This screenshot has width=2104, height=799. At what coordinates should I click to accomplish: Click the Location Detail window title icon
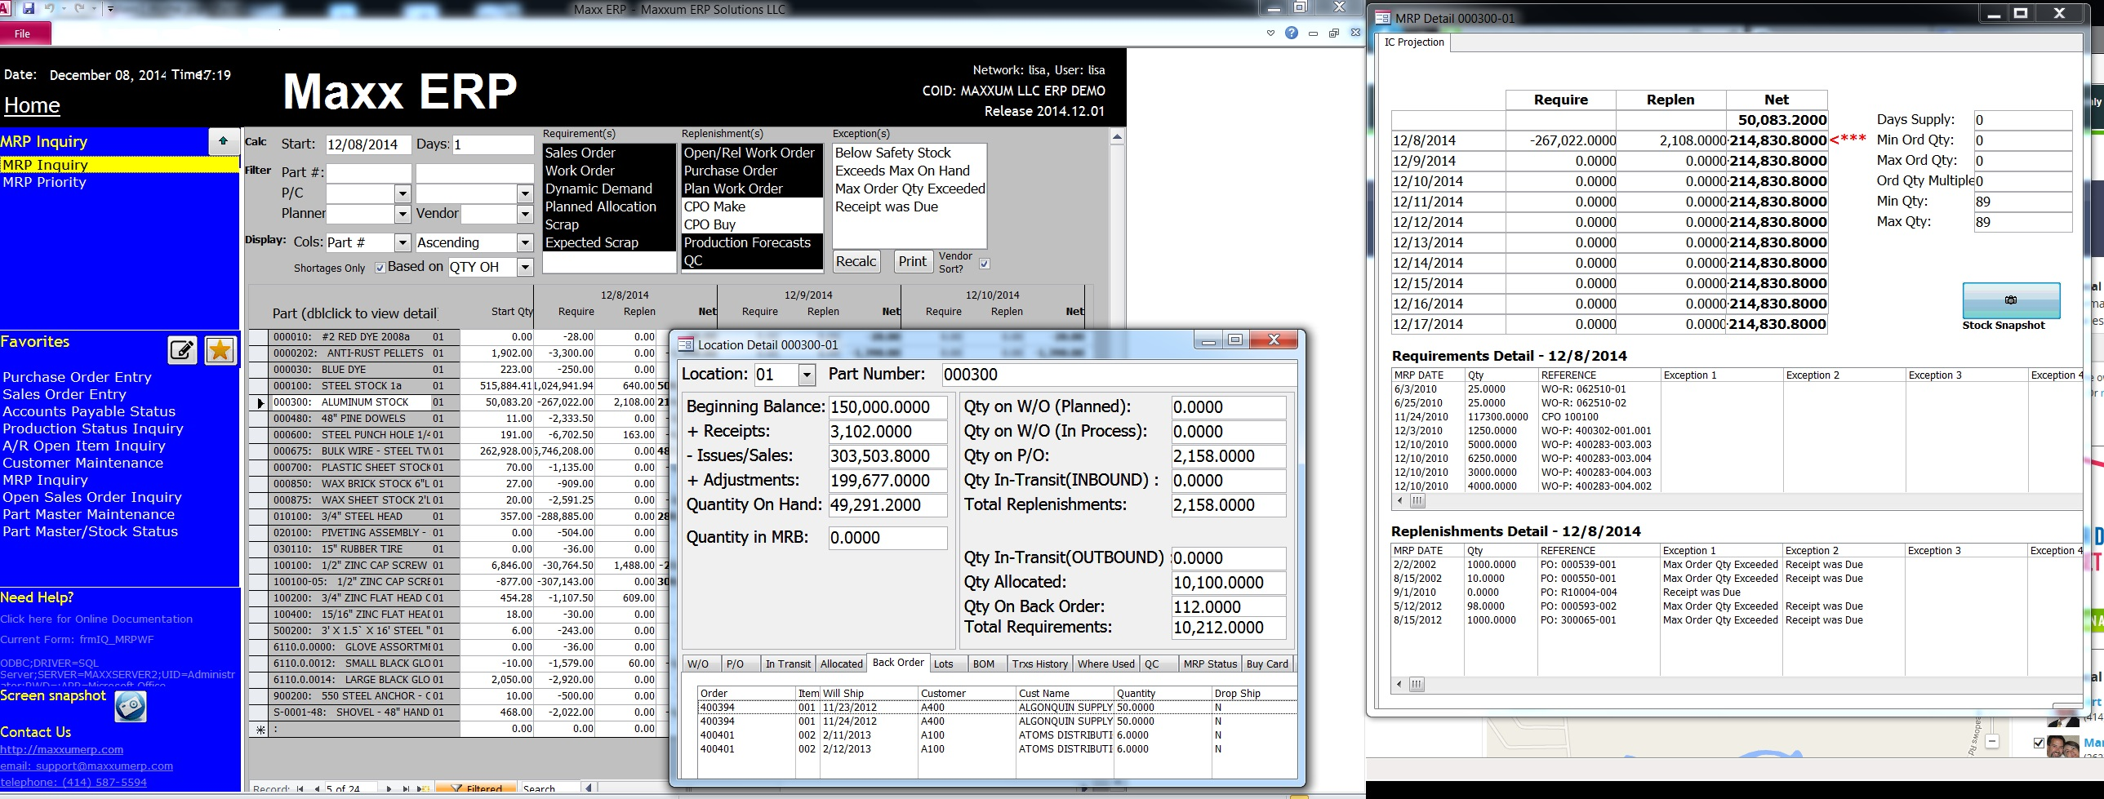(686, 344)
